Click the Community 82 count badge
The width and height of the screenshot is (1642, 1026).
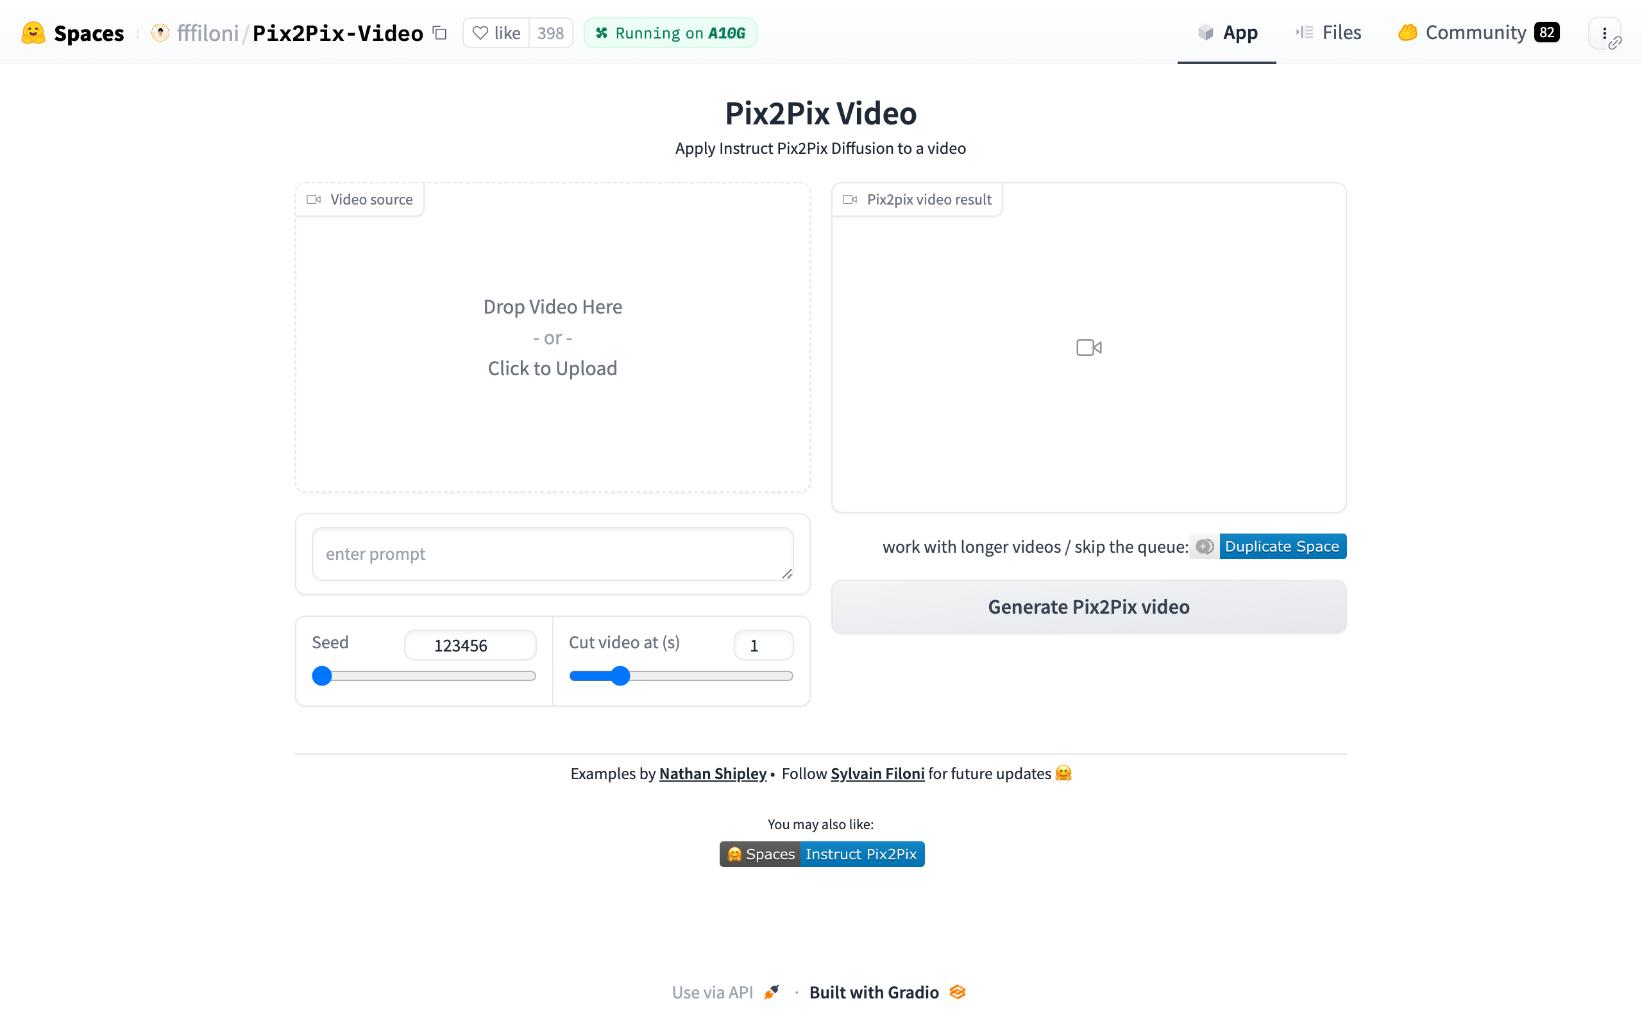[x=1546, y=33]
